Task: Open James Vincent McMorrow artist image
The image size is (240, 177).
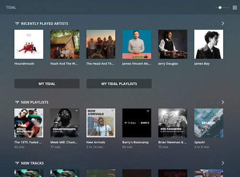Action: tap(137, 44)
